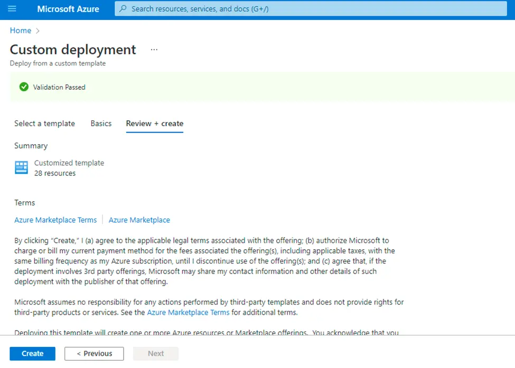Click the Customized template grid icon
515x368 pixels.
tap(21, 167)
